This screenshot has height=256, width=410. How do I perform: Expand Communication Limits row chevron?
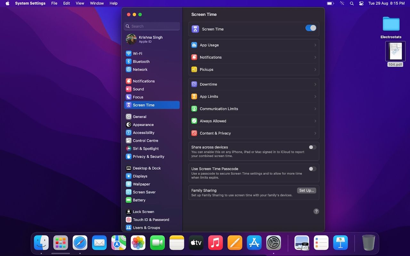tap(315, 109)
